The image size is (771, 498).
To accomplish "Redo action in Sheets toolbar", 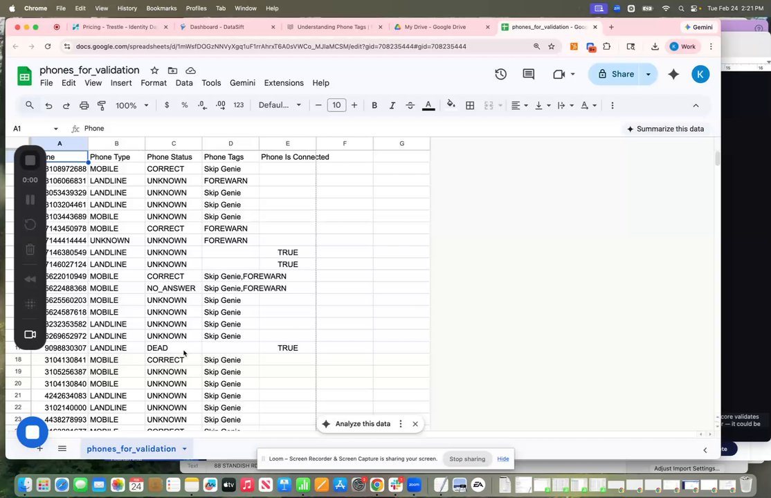I will [x=66, y=105].
